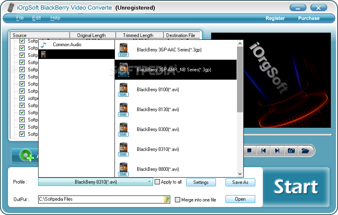Viewport: 338px width, 215px height.
Task: Select BlackBerry 8800(*.avi) text
Action: point(158,169)
